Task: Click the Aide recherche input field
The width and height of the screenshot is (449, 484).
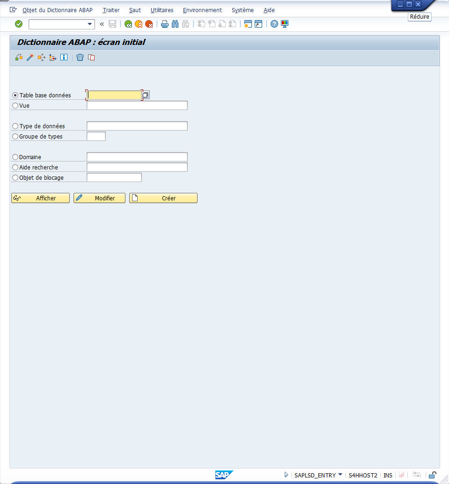Action: pos(137,167)
